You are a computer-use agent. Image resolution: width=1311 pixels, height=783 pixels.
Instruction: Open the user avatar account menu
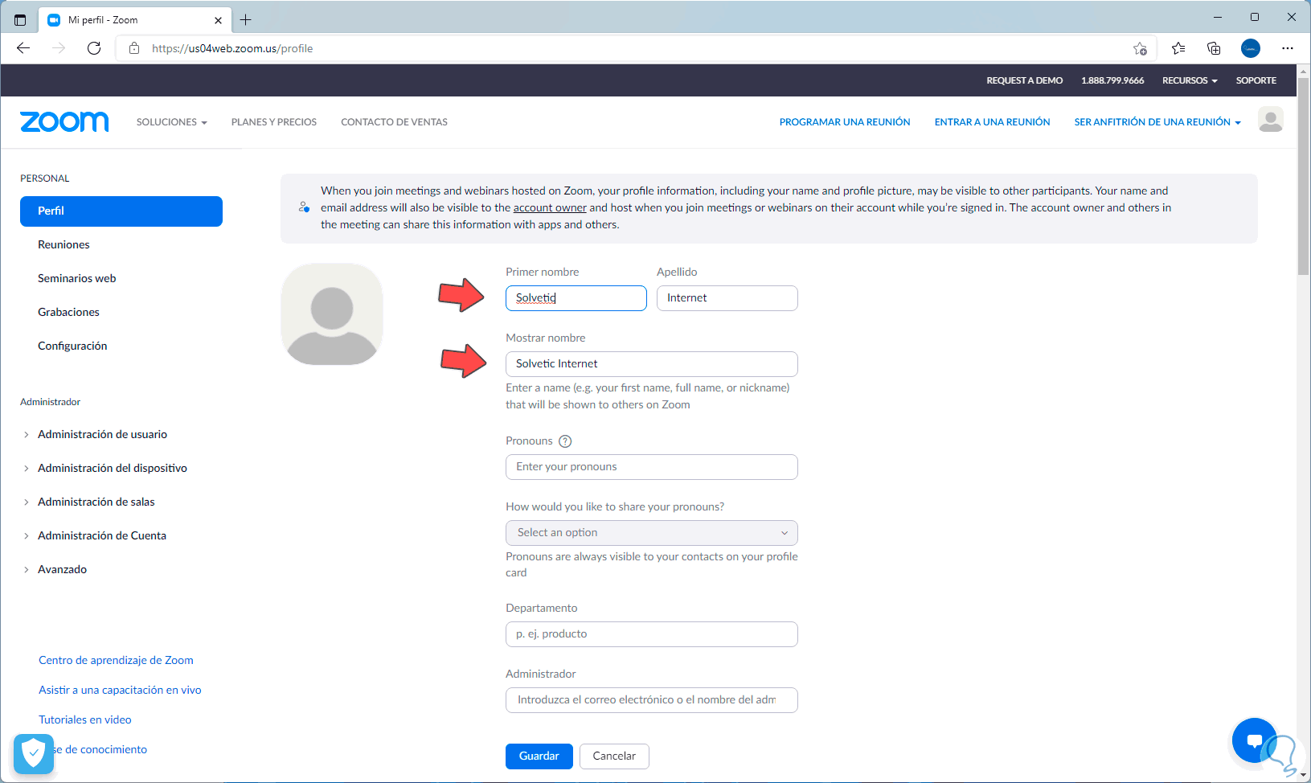pos(1270,120)
